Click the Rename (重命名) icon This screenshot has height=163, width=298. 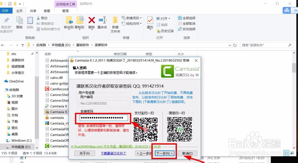(102, 20)
